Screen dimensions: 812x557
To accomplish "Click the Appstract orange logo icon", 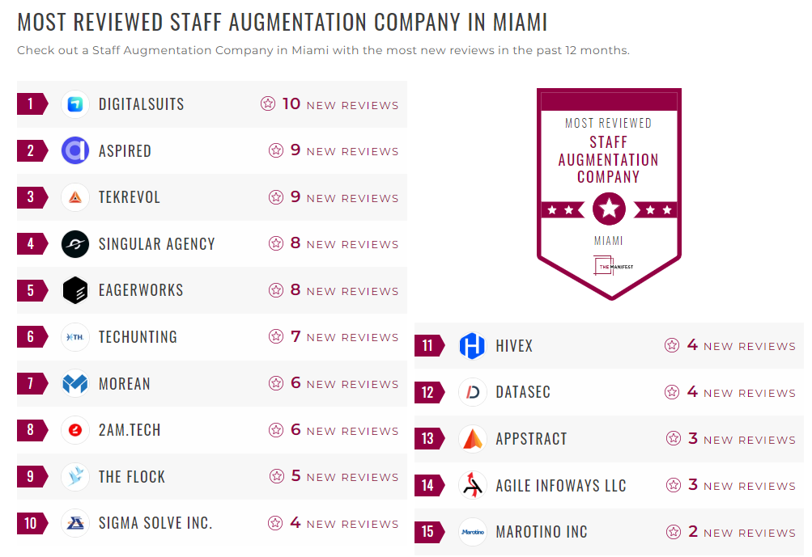I will point(472,439).
